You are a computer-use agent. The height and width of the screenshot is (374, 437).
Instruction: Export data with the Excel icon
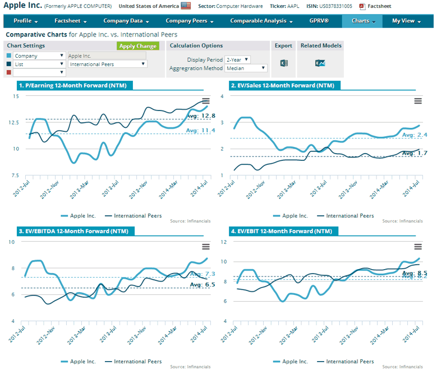(x=284, y=63)
